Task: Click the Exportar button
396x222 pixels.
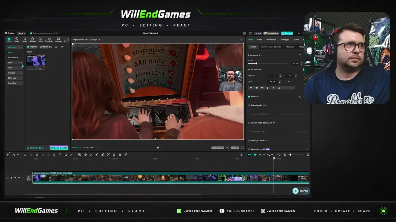Action: pyautogui.click(x=287, y=33)
